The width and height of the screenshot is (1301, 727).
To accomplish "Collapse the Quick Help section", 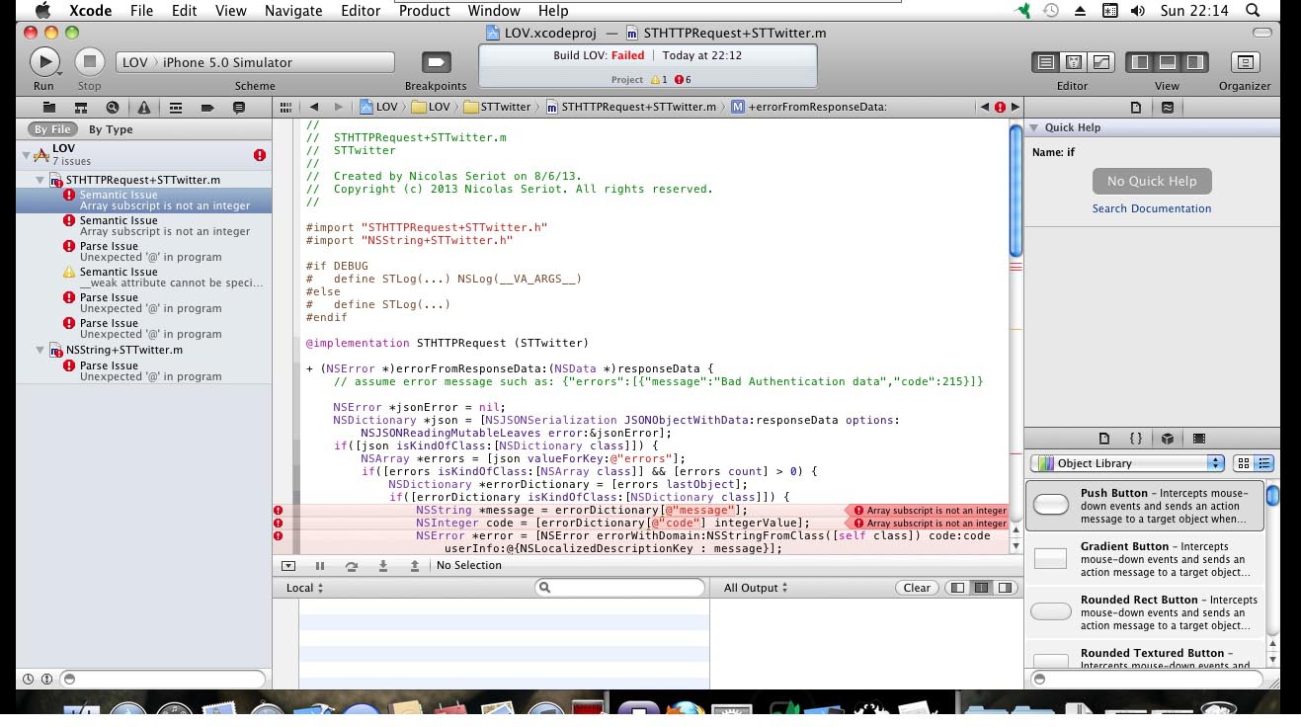I will [x=1034, y=127].
